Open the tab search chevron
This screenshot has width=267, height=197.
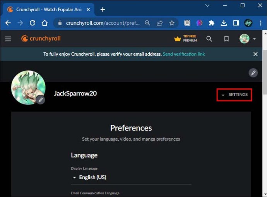207,6
